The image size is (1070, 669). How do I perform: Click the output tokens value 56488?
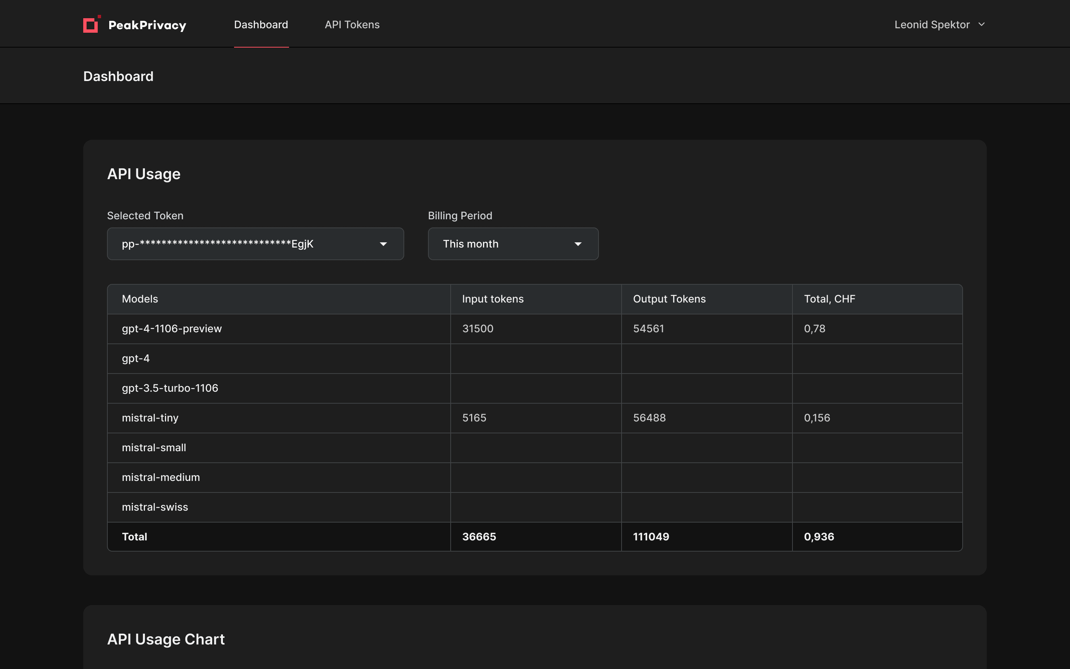pos(649,418)
